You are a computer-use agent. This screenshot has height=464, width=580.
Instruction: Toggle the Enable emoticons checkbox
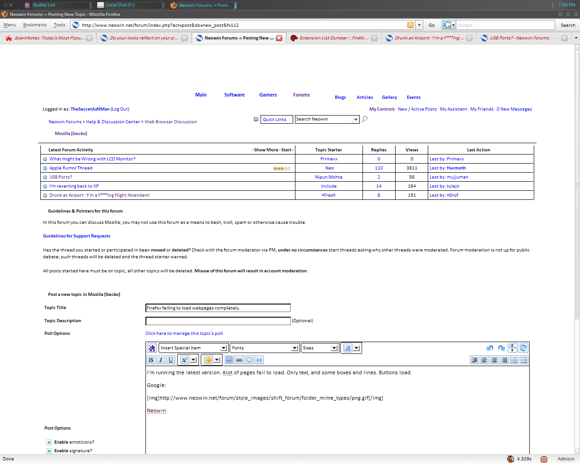pyautogui.click(x=49, y=442)
